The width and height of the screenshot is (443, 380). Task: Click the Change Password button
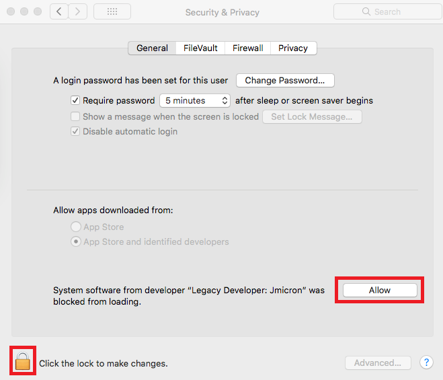285,81
